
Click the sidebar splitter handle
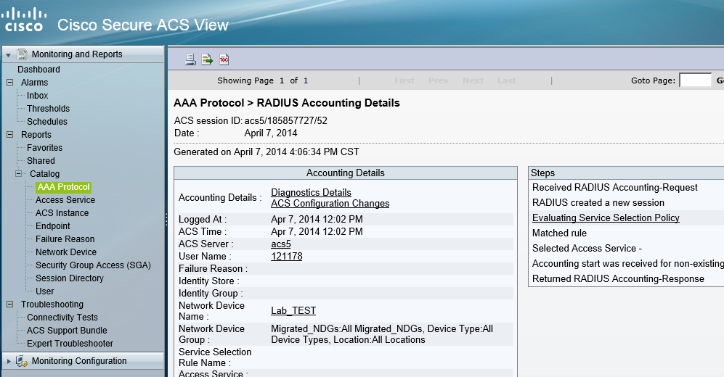click(x=166, y=220)
